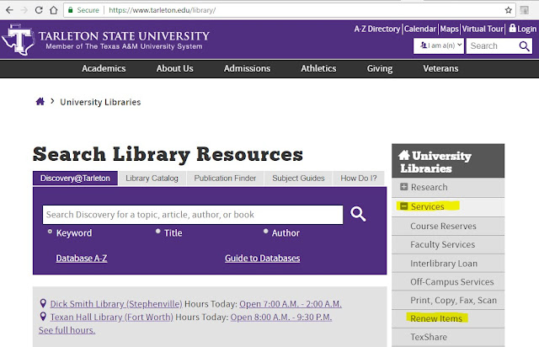Click the magnifier in the site Search box
Viewport: 539px width, 347px height.
point(524,46)
